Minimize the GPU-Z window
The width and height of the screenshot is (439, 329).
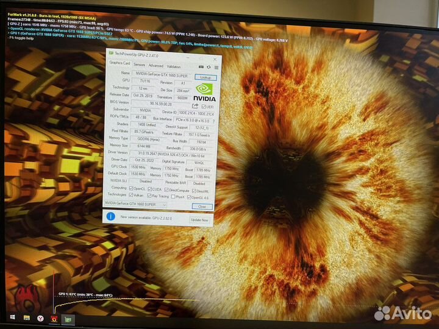(187, 58)
